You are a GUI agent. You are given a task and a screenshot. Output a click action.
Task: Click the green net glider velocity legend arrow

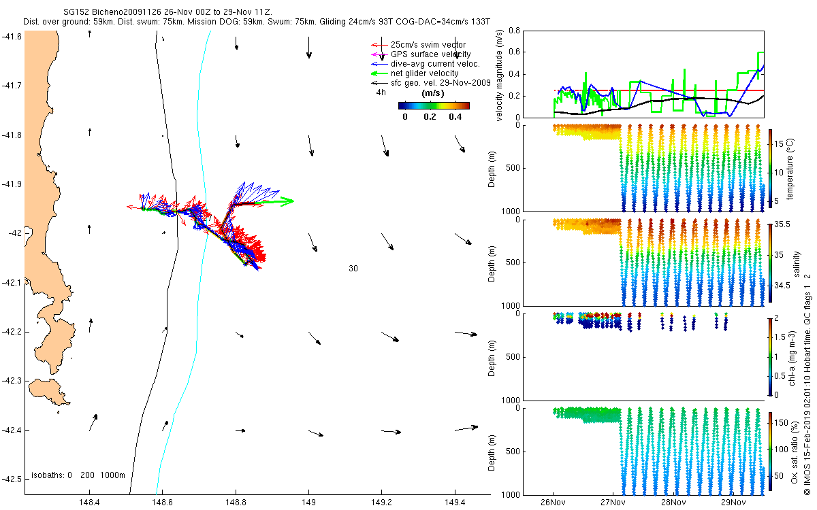click(378, 73)
